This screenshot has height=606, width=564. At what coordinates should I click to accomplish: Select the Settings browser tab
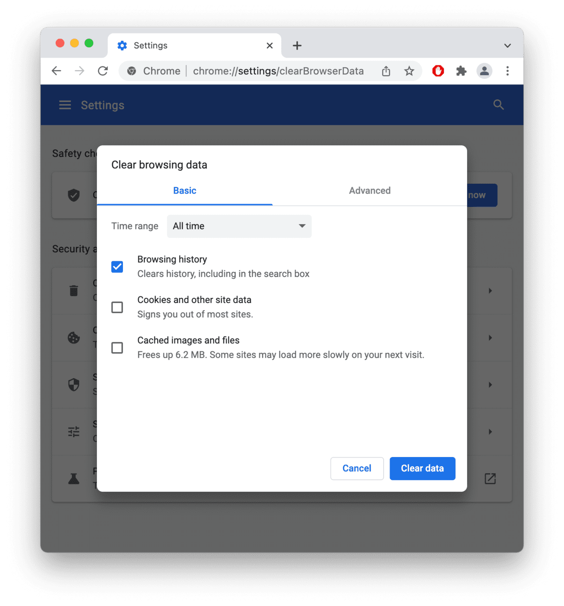point(195,45)
